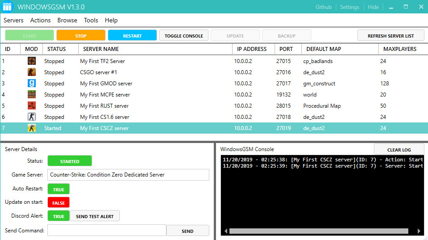Image resolution: width=428 pixels, height=240 pixels.
Task: Select 'My First MCPE server' row
Action: coord(214,95)
